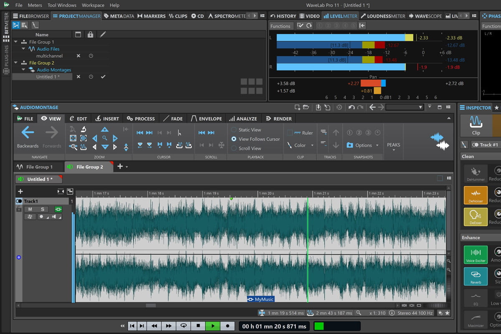This screenshot has width=501, height=334.
Task: Zoom in vertically with up-arrow plus icon
Action: tap(105, 129)
